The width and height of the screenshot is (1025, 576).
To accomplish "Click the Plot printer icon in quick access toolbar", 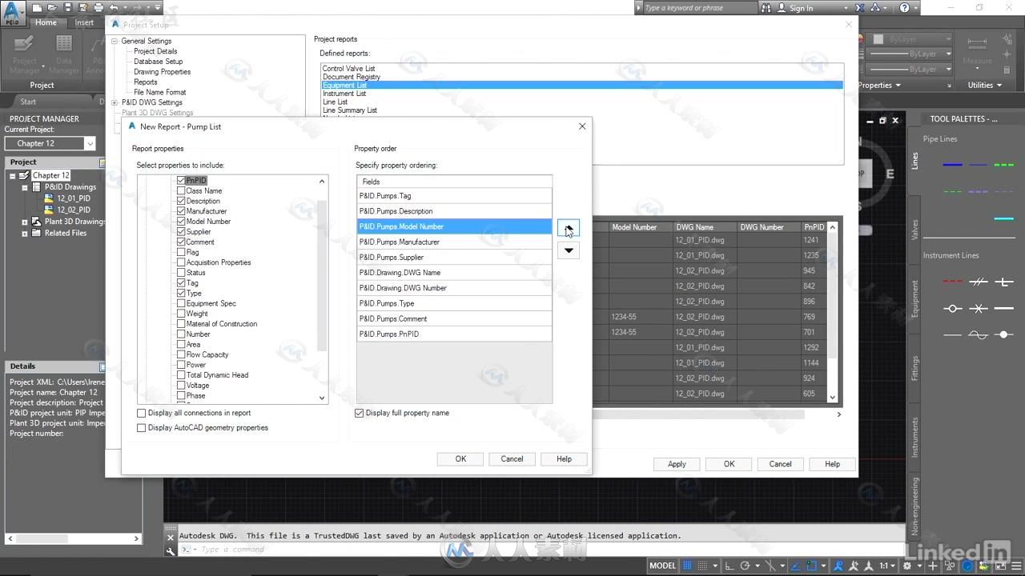I will pos(98,8).
